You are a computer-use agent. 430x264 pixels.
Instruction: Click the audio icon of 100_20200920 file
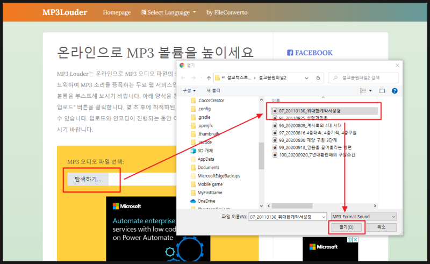[x=275, y=155]
